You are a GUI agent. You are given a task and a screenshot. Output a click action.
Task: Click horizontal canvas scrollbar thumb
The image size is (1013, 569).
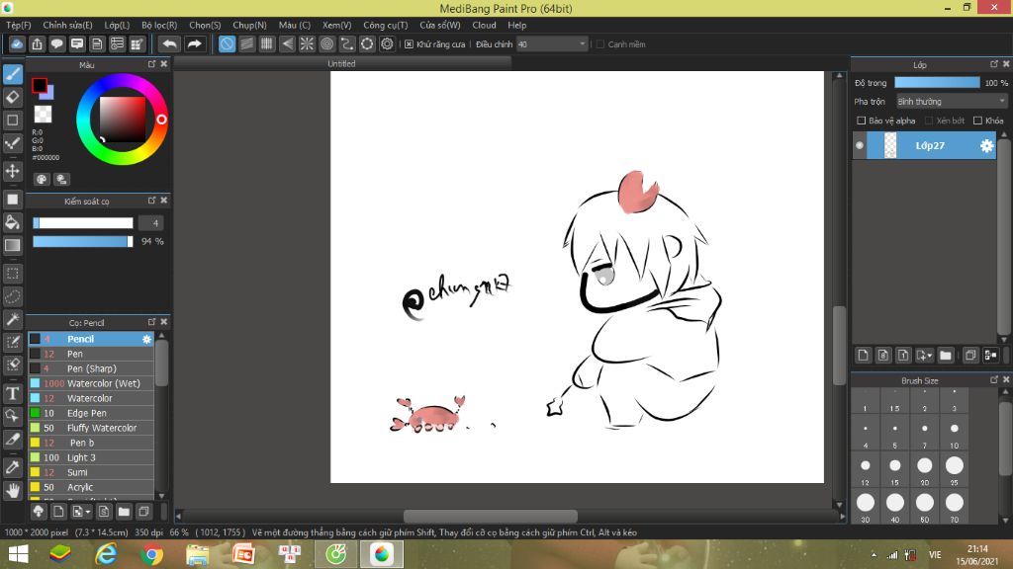click(491, 516)
